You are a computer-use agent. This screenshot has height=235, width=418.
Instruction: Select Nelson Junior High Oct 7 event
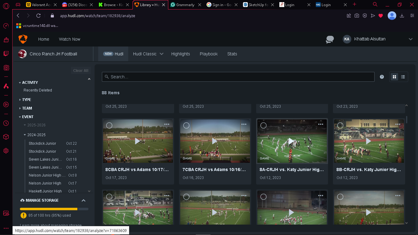53,183
